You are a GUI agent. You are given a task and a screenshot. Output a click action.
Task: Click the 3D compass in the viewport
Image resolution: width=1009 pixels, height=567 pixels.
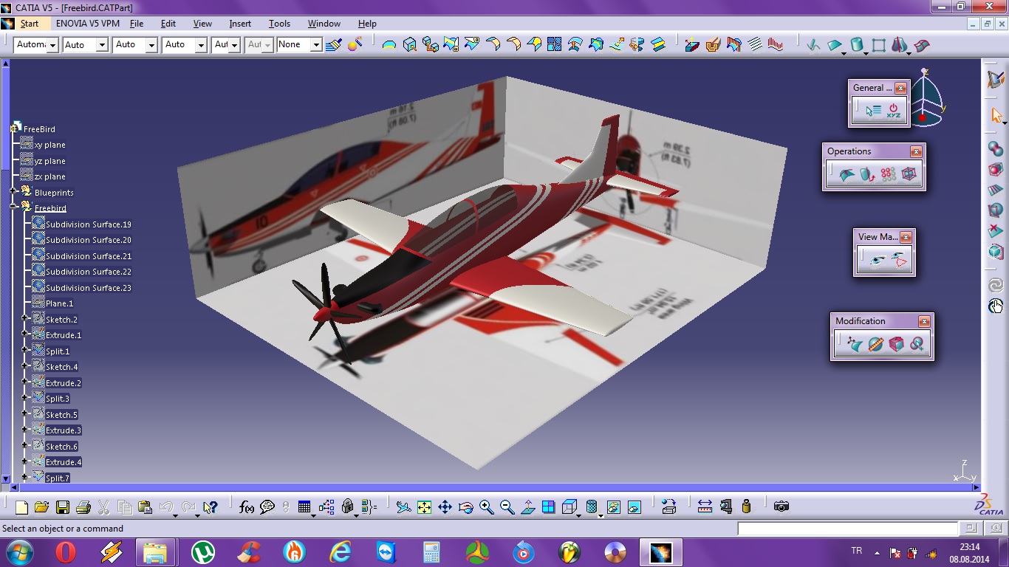926,97
